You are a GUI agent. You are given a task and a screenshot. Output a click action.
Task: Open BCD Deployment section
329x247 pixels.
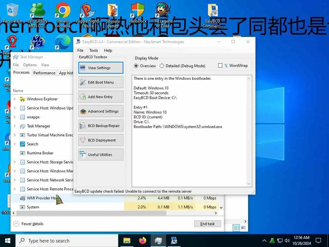[x=101, y=140]
